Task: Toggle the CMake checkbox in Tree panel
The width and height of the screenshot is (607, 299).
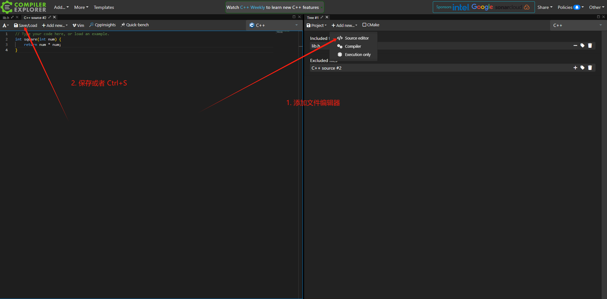Action: pos(364,25)
